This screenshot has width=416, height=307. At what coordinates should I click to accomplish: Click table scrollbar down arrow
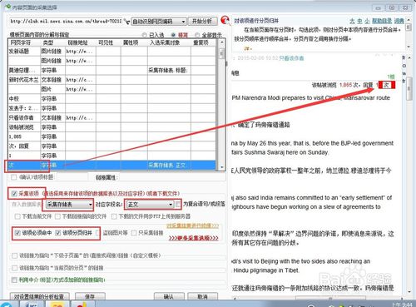(x=221, y=167)
